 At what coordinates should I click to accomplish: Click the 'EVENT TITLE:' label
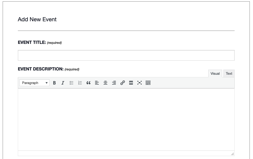coord(32,42)
